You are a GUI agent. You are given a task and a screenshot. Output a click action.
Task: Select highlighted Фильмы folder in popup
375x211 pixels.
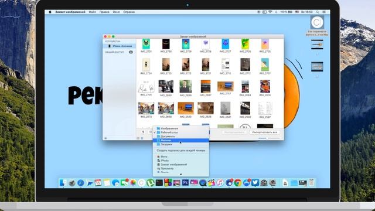click(181, 141)
